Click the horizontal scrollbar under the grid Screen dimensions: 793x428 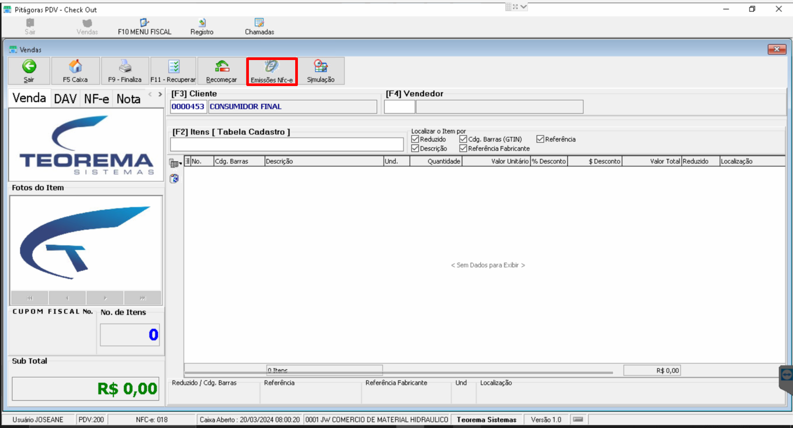tap(398, 373)
